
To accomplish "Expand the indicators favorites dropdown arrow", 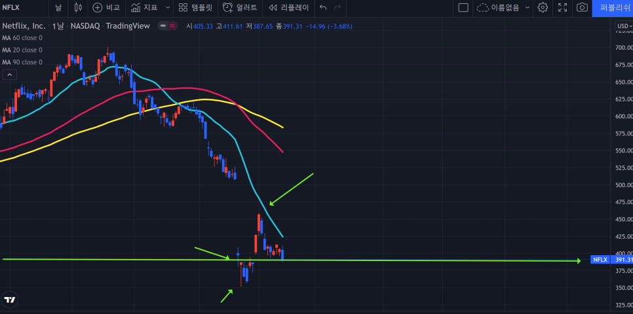I will click(x=168, y=7).
